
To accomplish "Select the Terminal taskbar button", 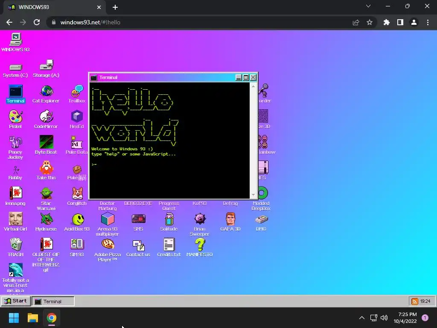I will point(53,301).
